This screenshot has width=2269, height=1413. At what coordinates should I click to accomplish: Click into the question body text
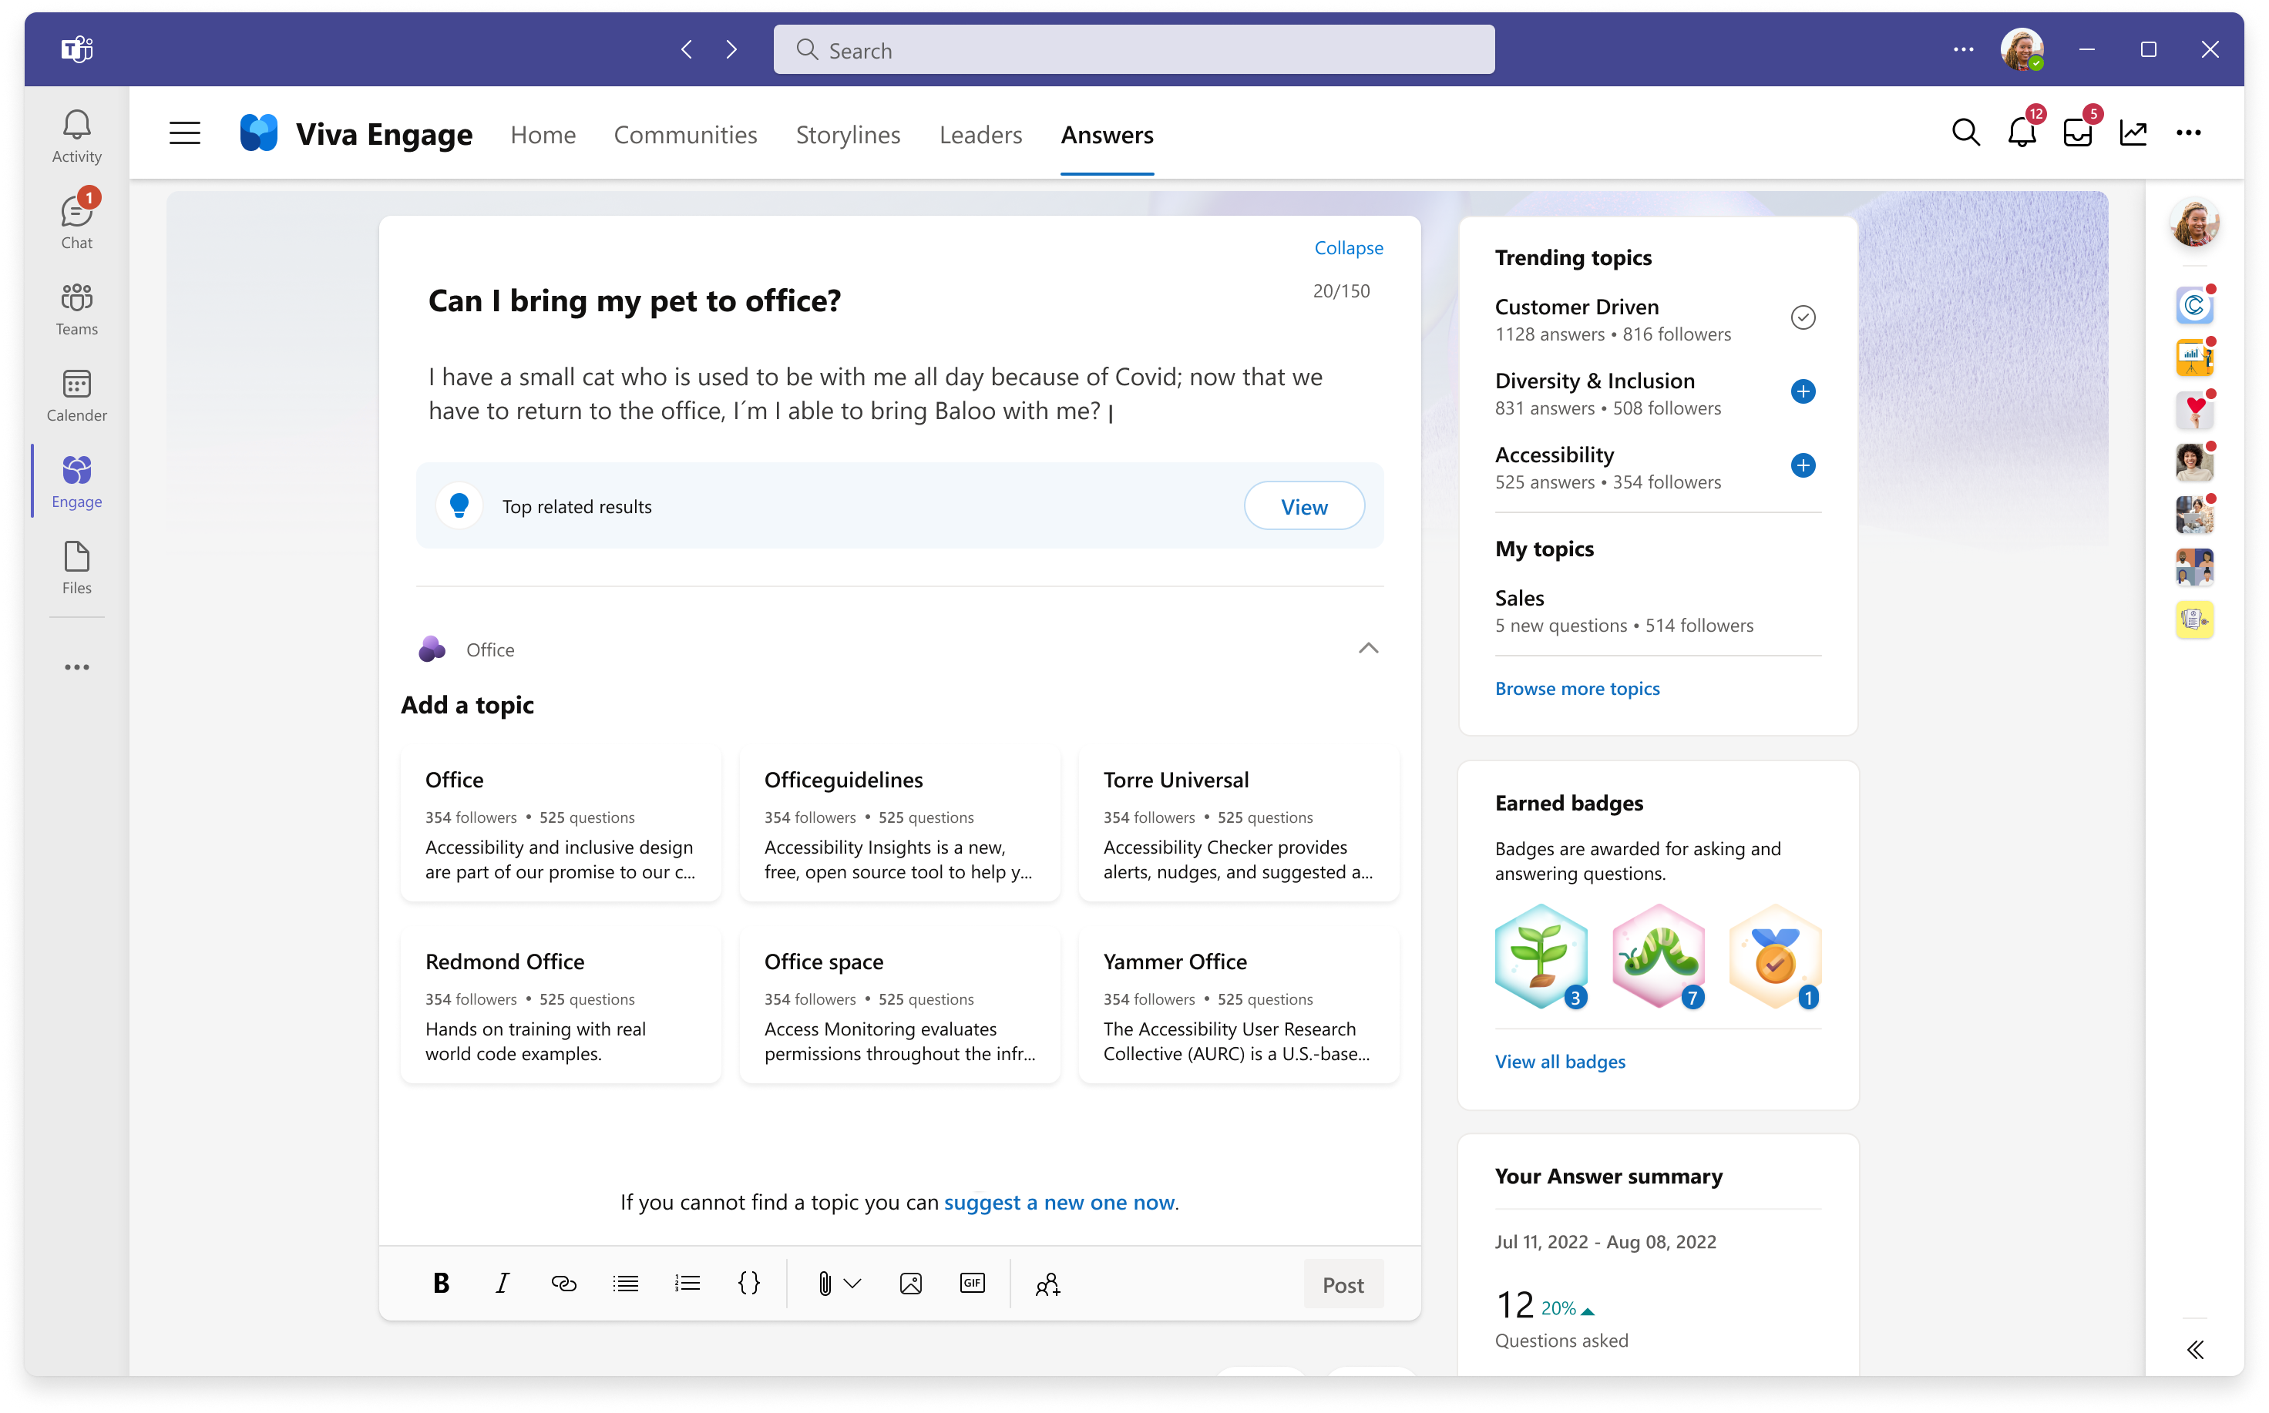click(x=875, y=394)
